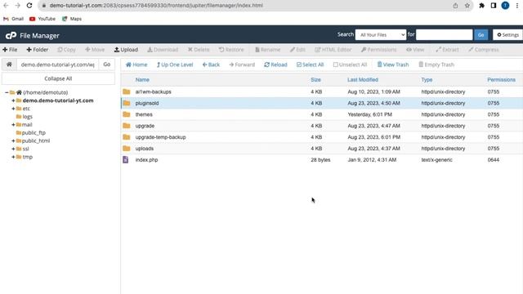Click the Move toolbar item
Image resolution: width=523 pixels, height=294 pixels.
click(95, 50)
